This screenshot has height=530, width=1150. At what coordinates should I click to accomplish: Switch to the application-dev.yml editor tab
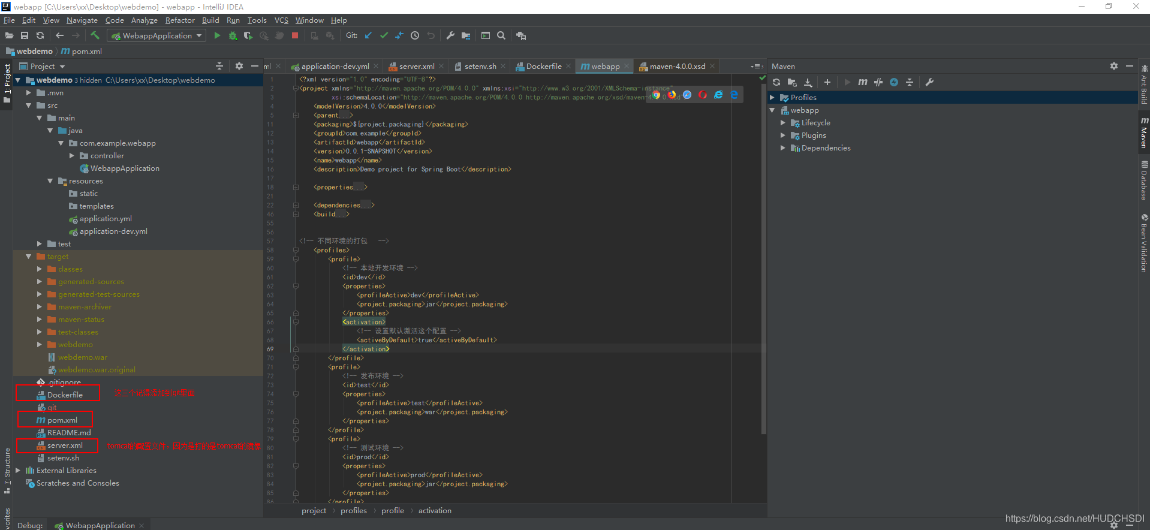(335, 66)
